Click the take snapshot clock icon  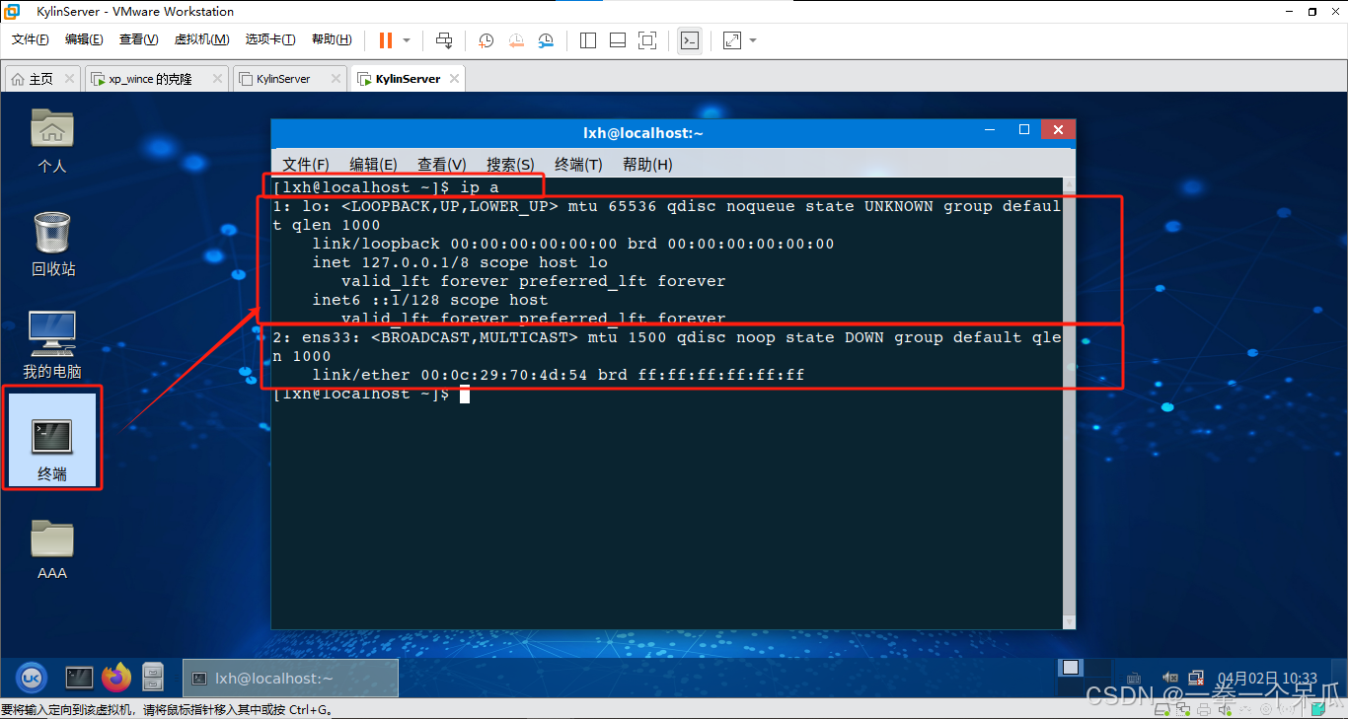[487, 40]
